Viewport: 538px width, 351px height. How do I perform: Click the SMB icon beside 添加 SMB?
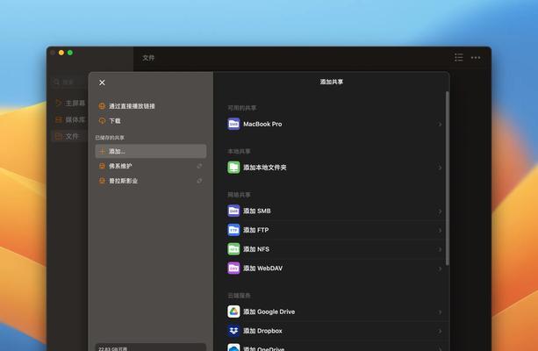(x=233, y=211)
